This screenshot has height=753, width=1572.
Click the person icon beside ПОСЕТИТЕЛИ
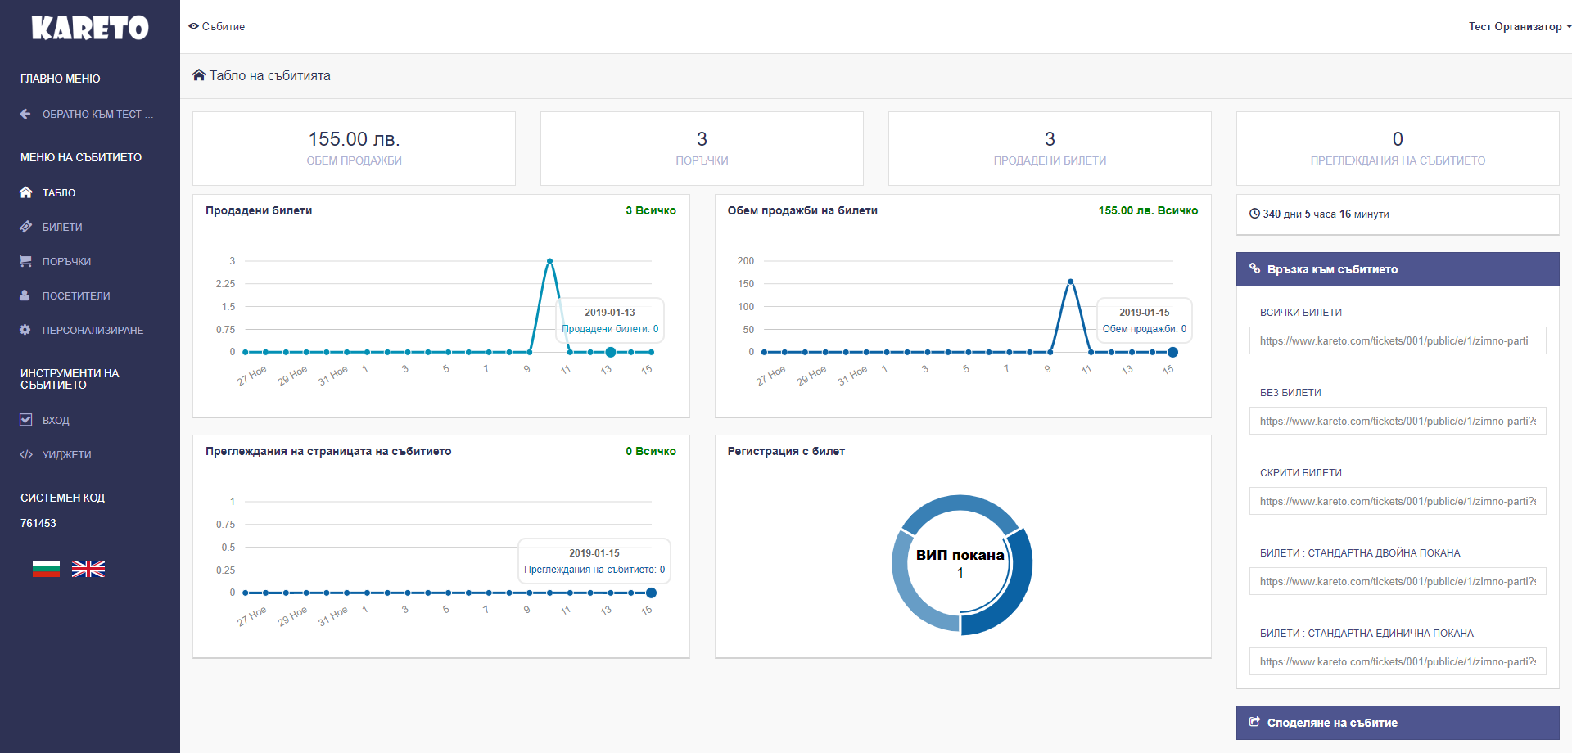pos(25,295)
